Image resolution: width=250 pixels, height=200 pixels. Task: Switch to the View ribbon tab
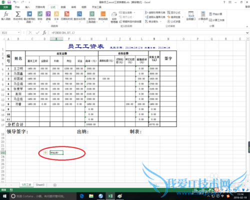pyautogui.click(x=84, y=7)
